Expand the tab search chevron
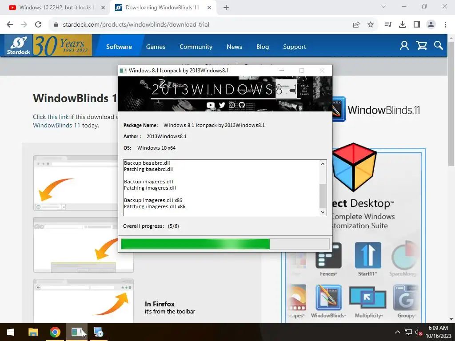455x341 pixels. click(383, 6)
